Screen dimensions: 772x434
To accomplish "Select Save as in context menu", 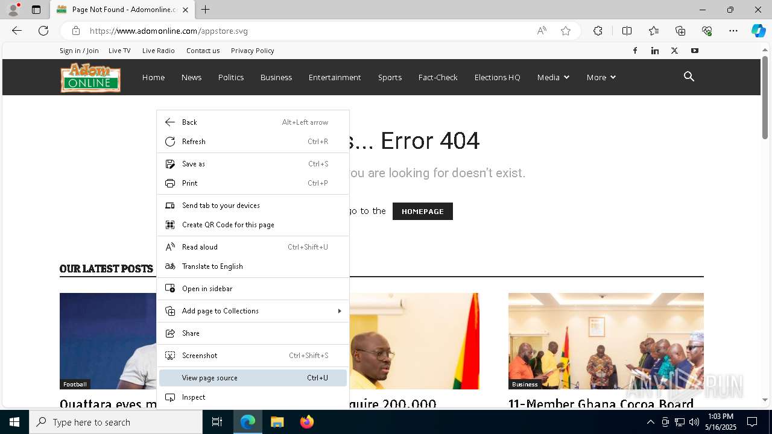I will pyautogui.click(x=253, y=164).
